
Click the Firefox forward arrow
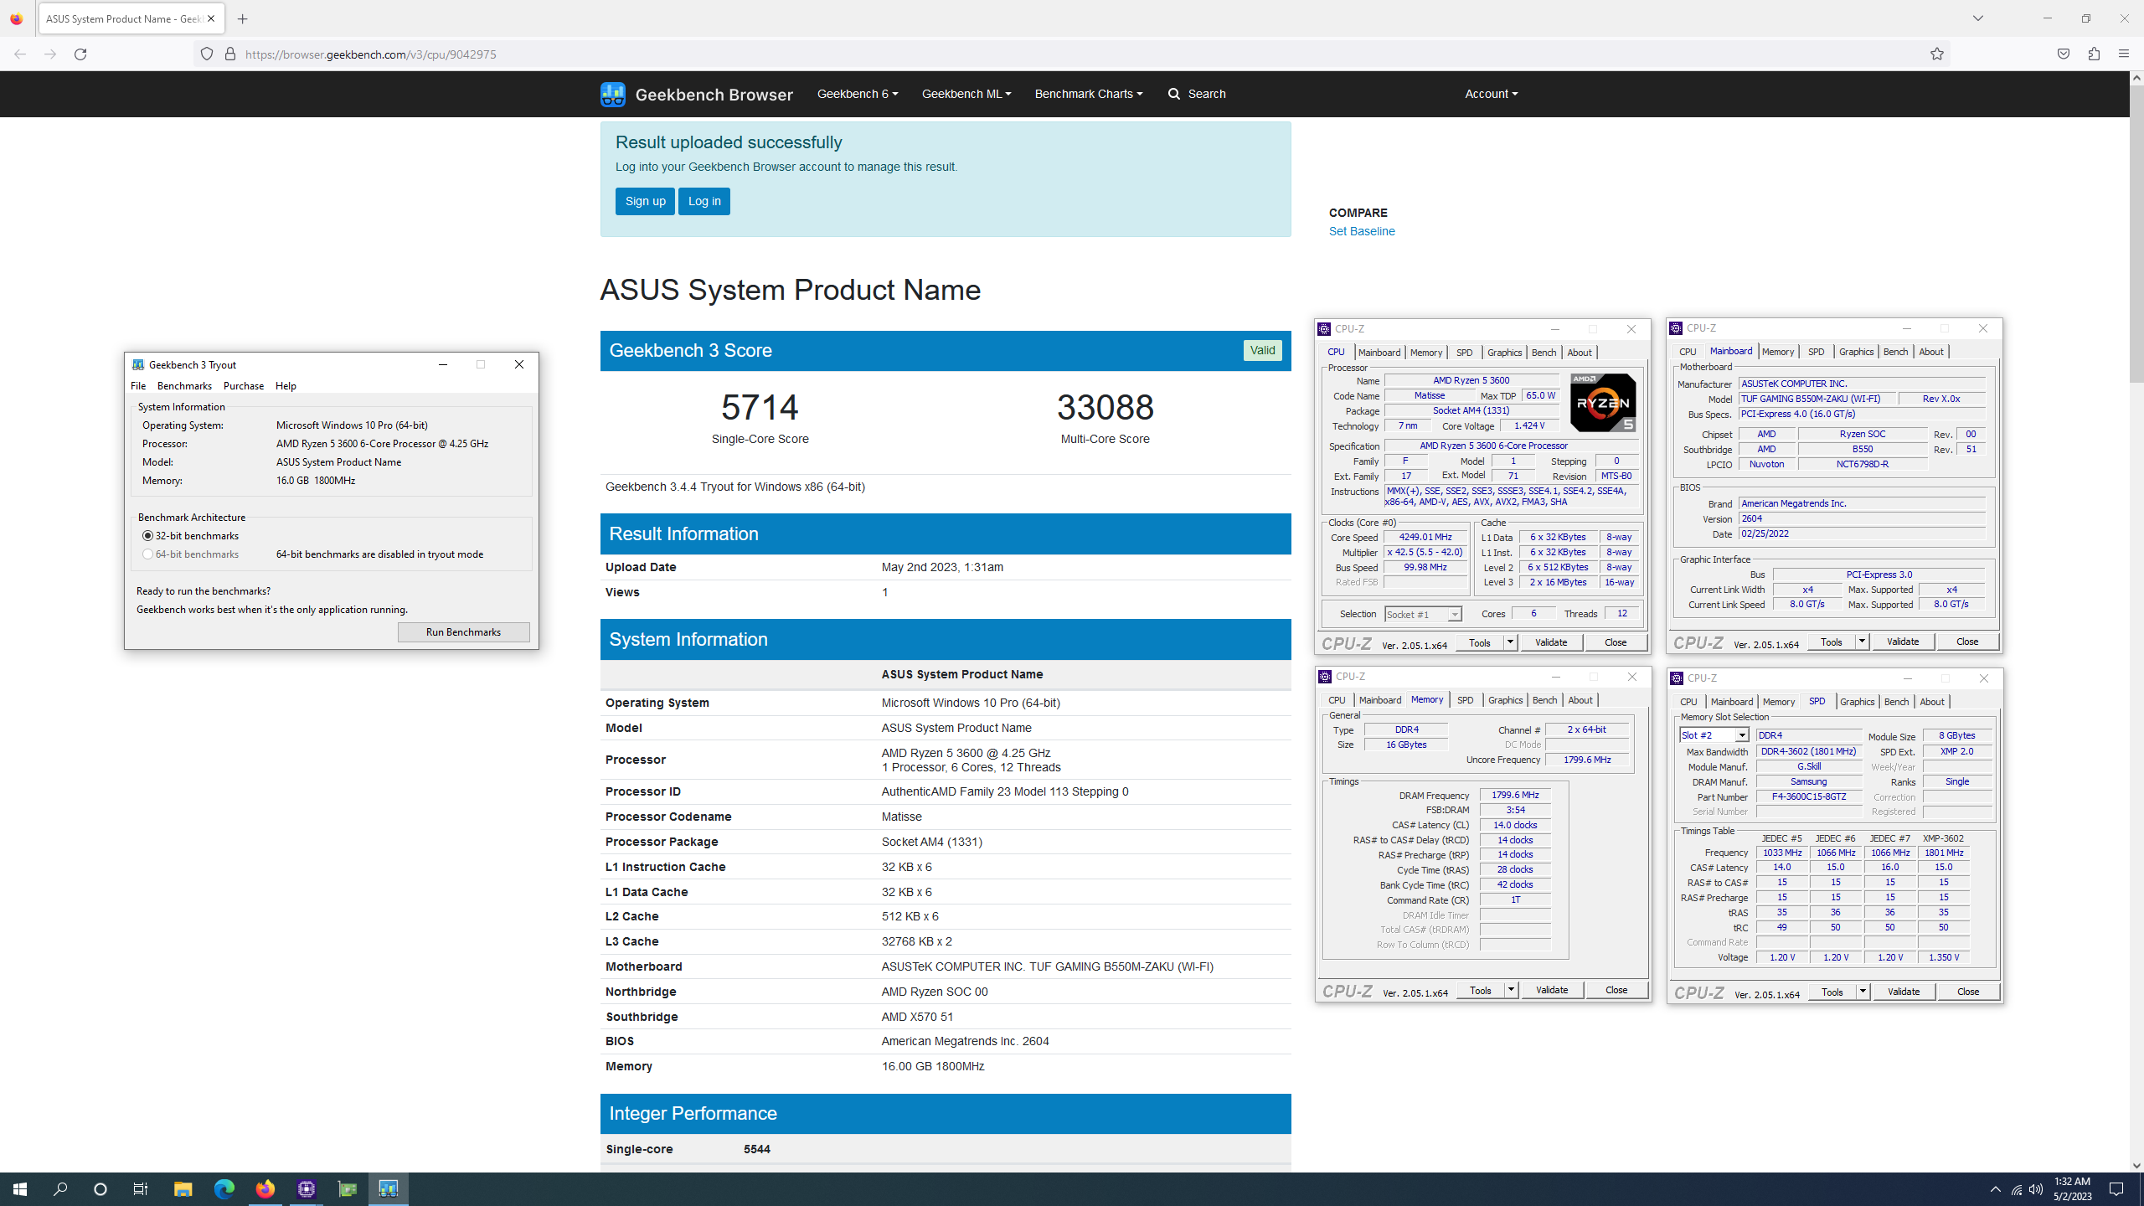pyautogui.click(x=50, y=54)
